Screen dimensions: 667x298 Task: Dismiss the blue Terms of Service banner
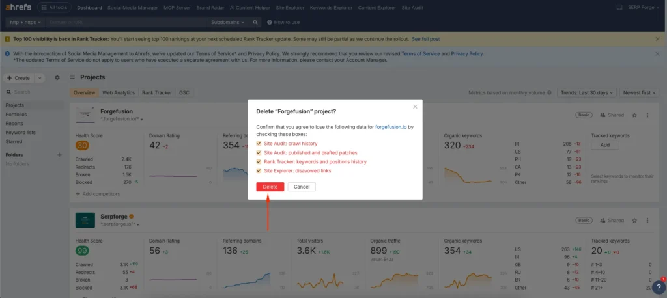658,54
